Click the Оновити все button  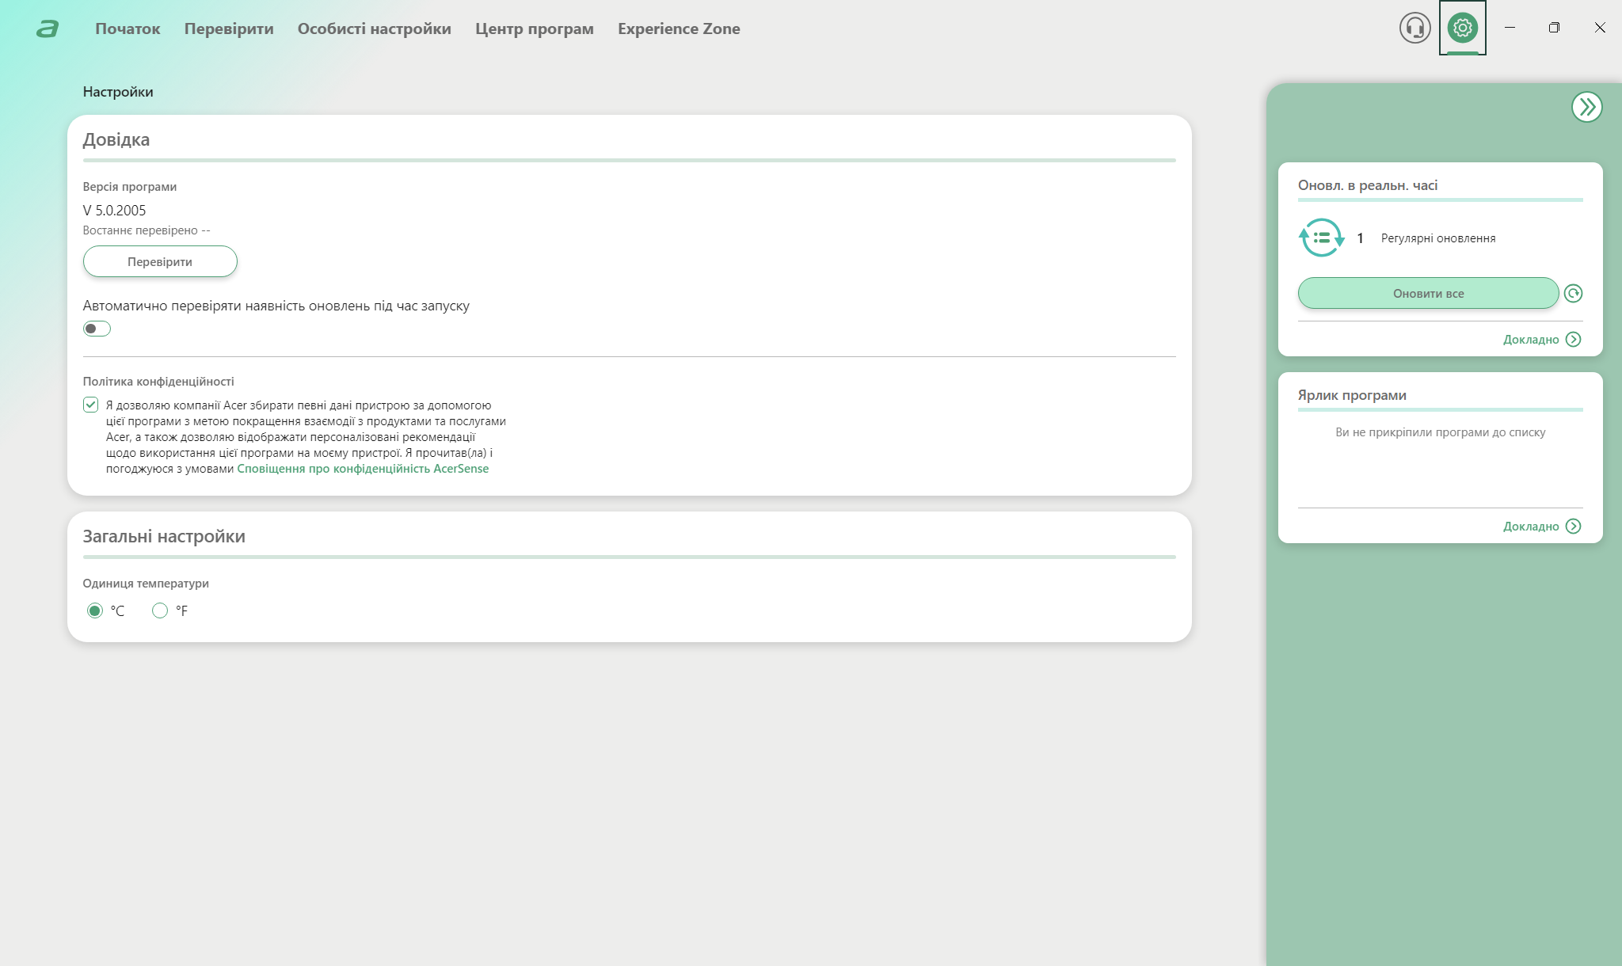(1427, 294)
